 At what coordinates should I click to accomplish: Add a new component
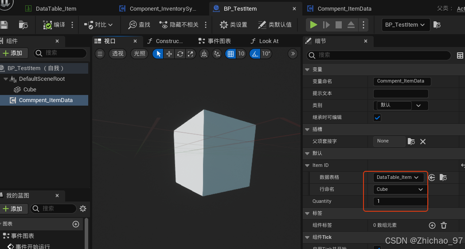(14, 53)
